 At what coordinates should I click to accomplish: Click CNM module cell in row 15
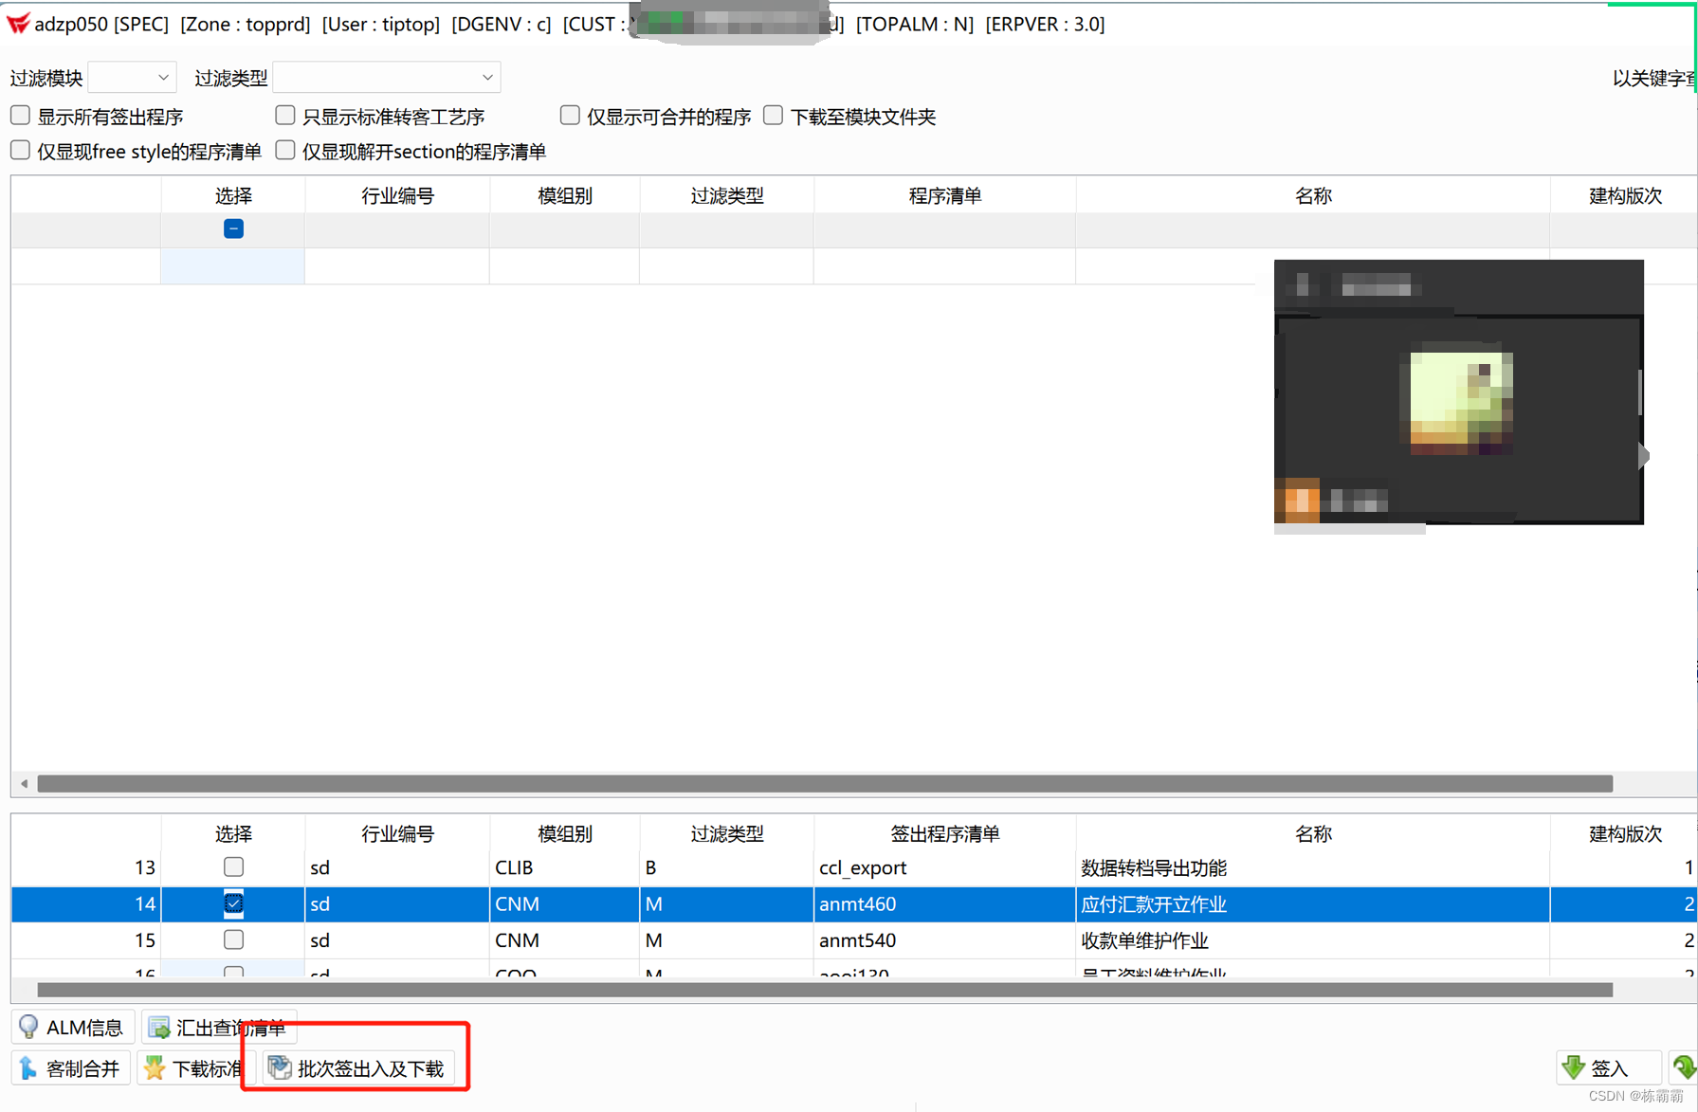(x=565, y=940)
